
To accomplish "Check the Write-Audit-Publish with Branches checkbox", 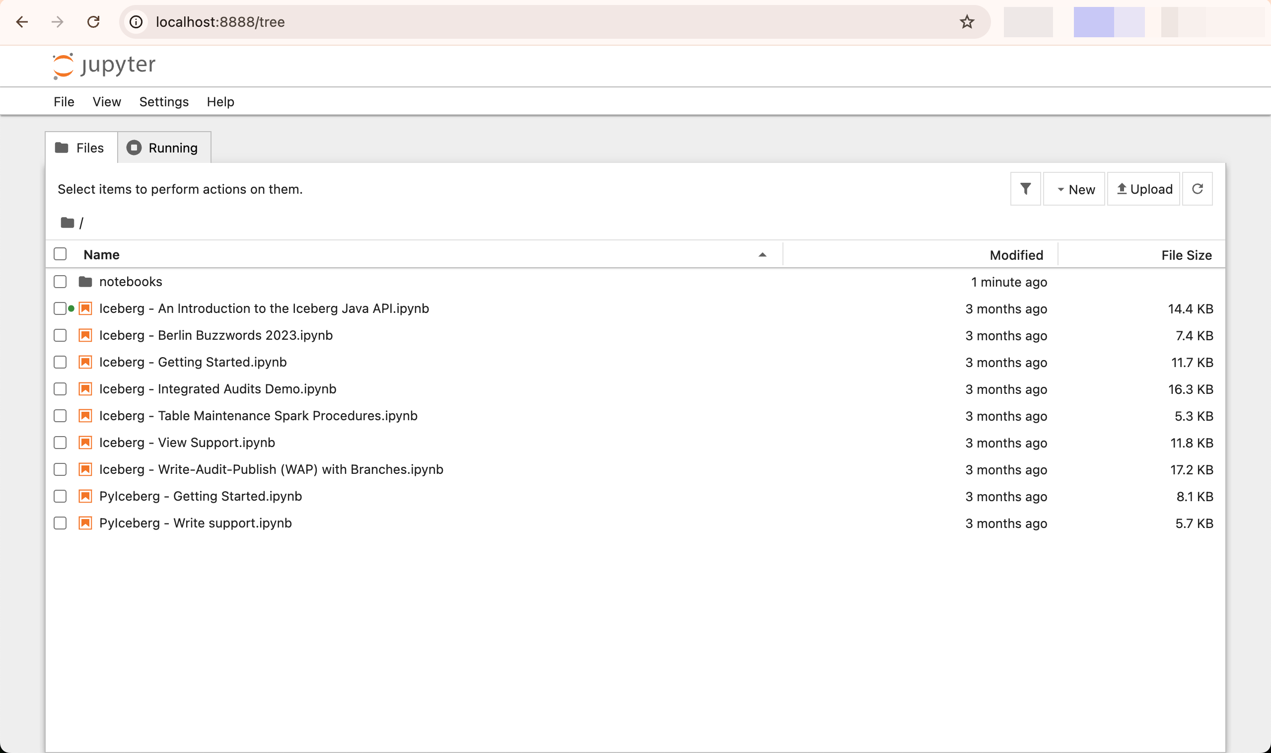I will click(x=60, y=469).
